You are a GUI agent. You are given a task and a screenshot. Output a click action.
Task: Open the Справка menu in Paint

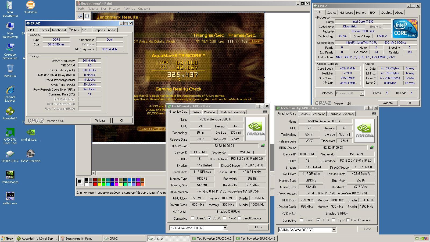pos(144,9)
